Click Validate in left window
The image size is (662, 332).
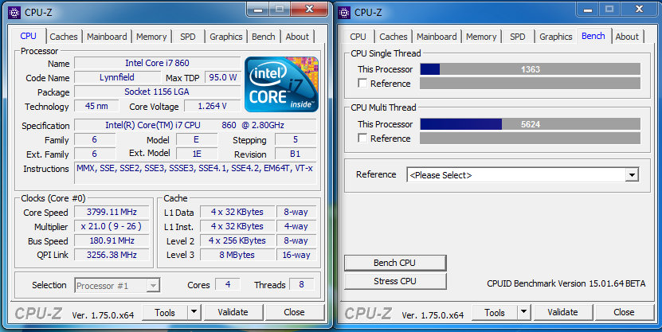click(x=233, y=312)
